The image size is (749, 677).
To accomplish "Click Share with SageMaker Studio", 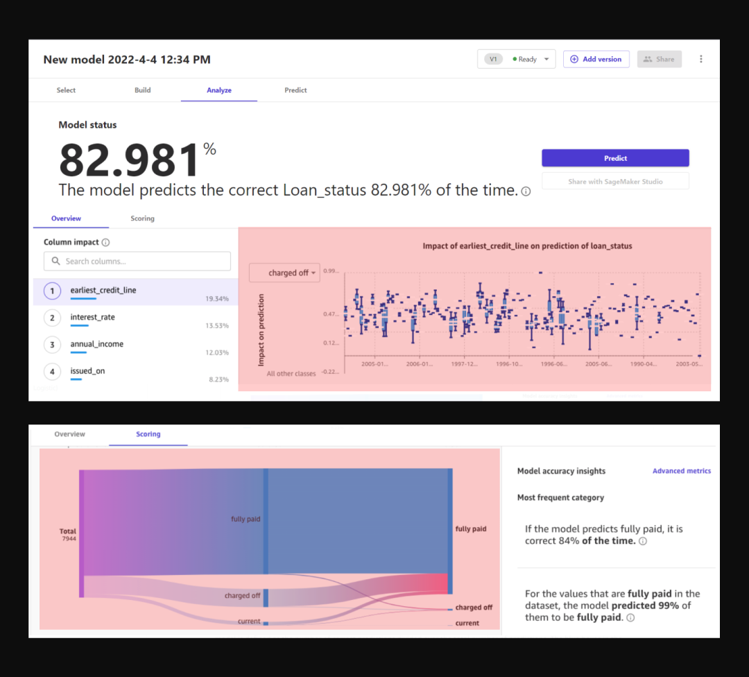I will [615, 181].
